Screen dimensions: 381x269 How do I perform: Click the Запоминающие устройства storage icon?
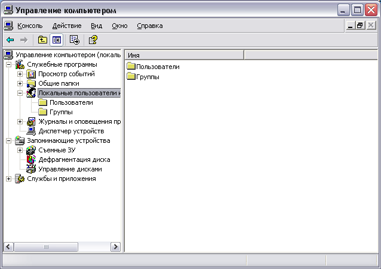[20, 140]
